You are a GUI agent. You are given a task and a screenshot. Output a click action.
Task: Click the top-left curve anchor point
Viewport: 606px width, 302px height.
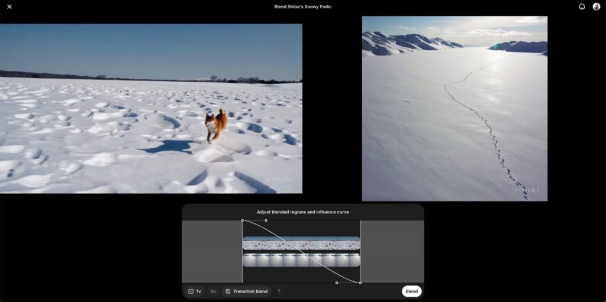[243, 220]
